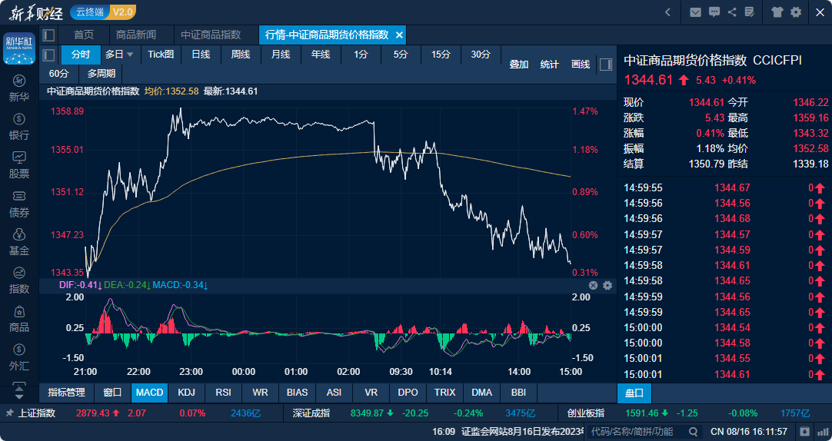Open the 基金 section in sidebar
Screen dimensions: 832x441
19,241
